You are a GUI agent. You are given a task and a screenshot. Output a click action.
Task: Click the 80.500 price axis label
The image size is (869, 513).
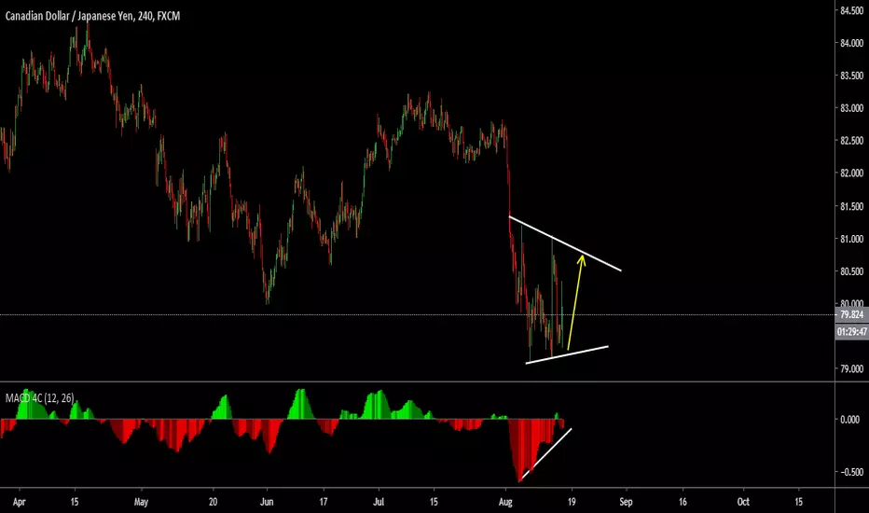point(852,271)
